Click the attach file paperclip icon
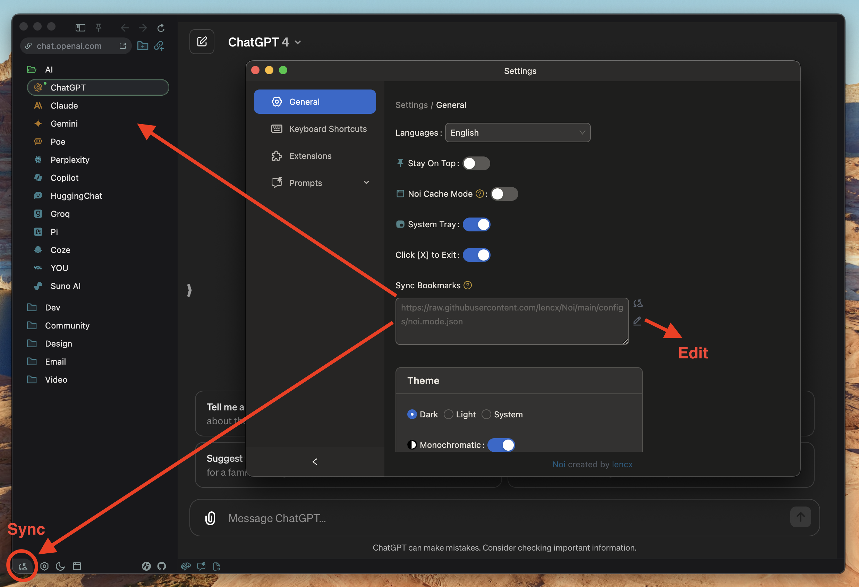This screenshot has width=859, height=587. (210, 518)
